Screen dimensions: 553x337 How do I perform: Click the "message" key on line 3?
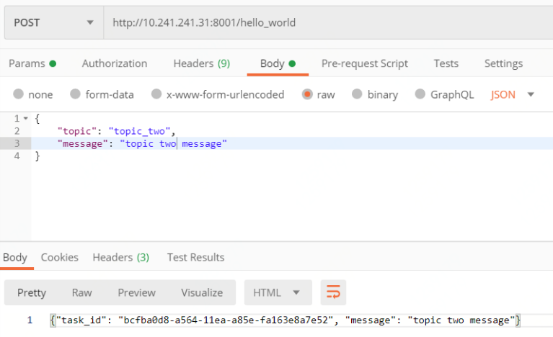pos(82,144)
